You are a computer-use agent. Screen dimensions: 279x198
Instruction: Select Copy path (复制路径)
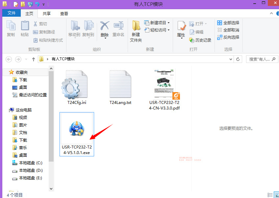point(44,32)
